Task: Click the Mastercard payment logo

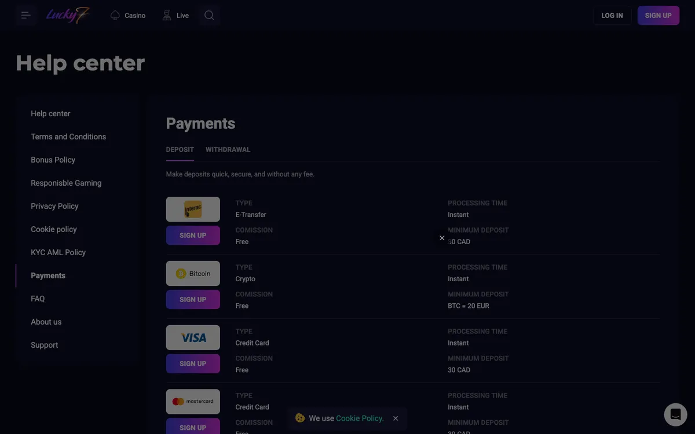Action: pyautogui.click(x=193, y=402)
